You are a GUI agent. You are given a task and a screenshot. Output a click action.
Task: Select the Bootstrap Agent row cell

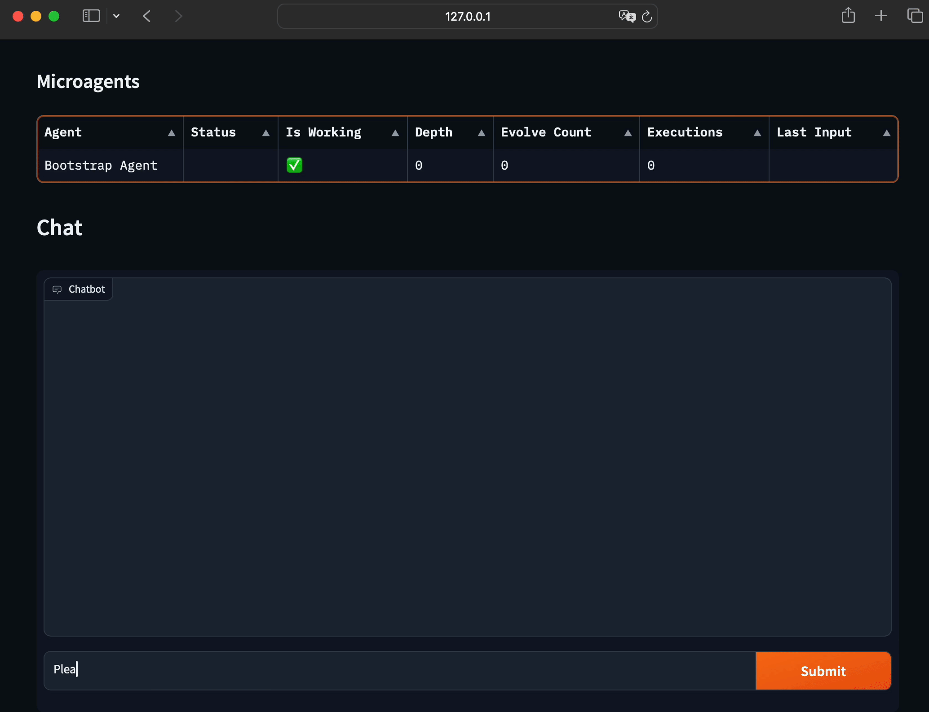click(101, 166)
